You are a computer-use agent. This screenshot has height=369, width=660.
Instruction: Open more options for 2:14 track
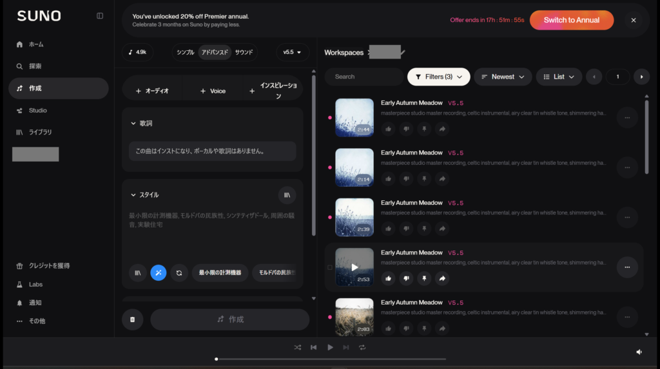point(627,167)
